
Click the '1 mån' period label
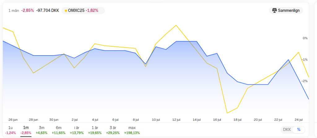click(x=14, y=10)
